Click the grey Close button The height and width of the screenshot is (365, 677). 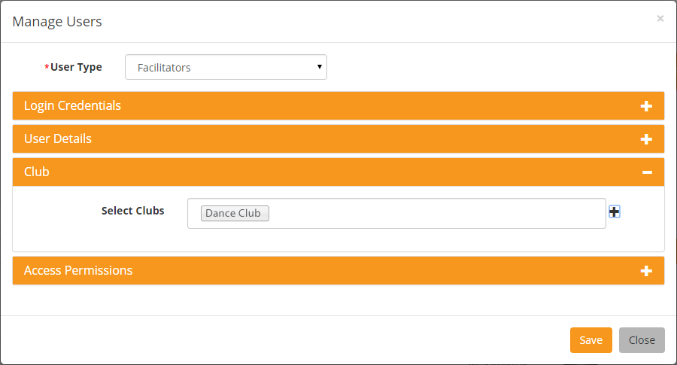642,340
